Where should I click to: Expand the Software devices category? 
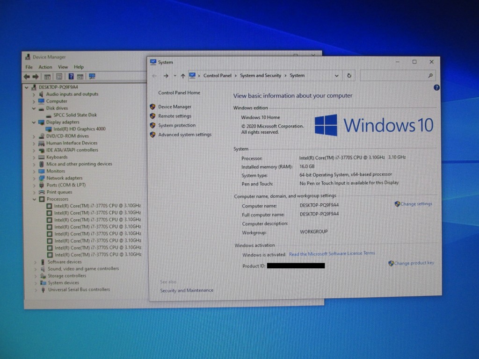36,262
